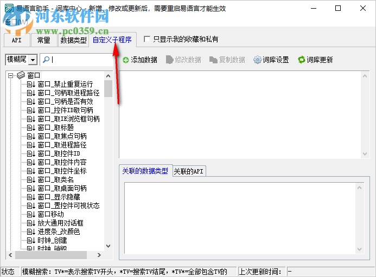Click tree scrollbar down arrow
This screenshot has width=376, height=277.
click(x=108, y=246)
